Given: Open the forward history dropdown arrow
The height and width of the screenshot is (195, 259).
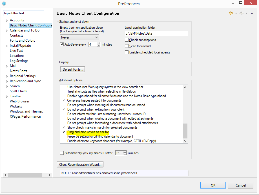Looking at the screenshot, I should pos(247,13).
